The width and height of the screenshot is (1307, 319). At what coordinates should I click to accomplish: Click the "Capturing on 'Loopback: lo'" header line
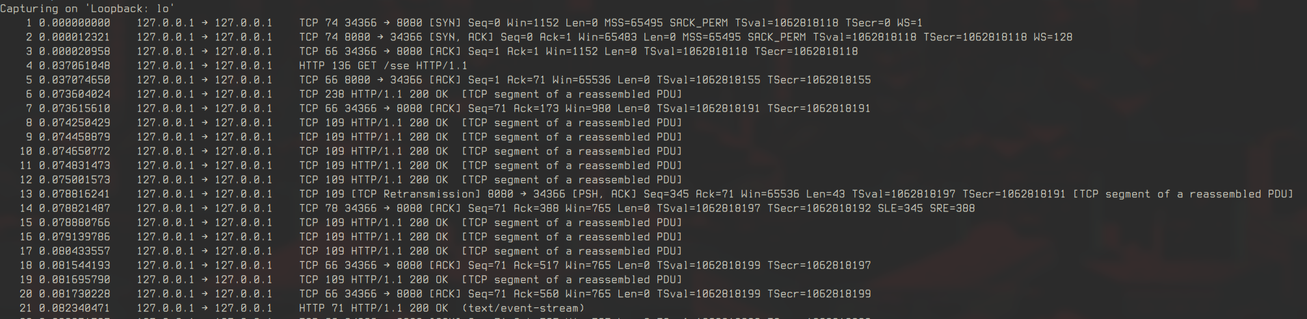coord(87,8)
